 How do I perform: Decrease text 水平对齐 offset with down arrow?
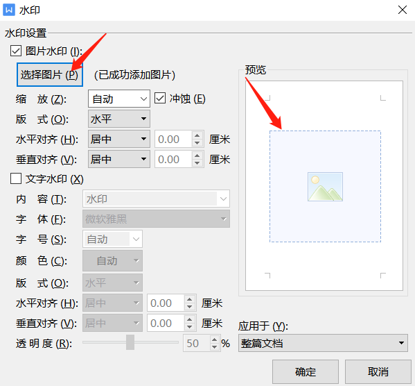pyautogui.click(x=190, y=307)
